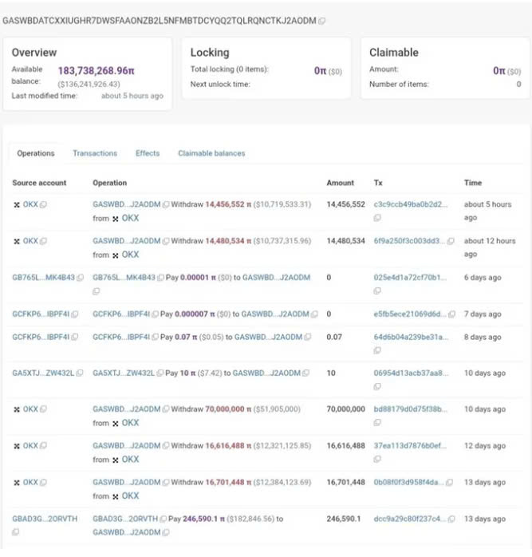Open transaction 06954d13acb37aa8 link
532x557 pixels.
pos(411,373)
